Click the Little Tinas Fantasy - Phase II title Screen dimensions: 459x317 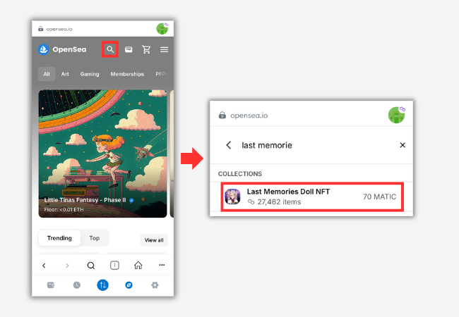point(85,200)
